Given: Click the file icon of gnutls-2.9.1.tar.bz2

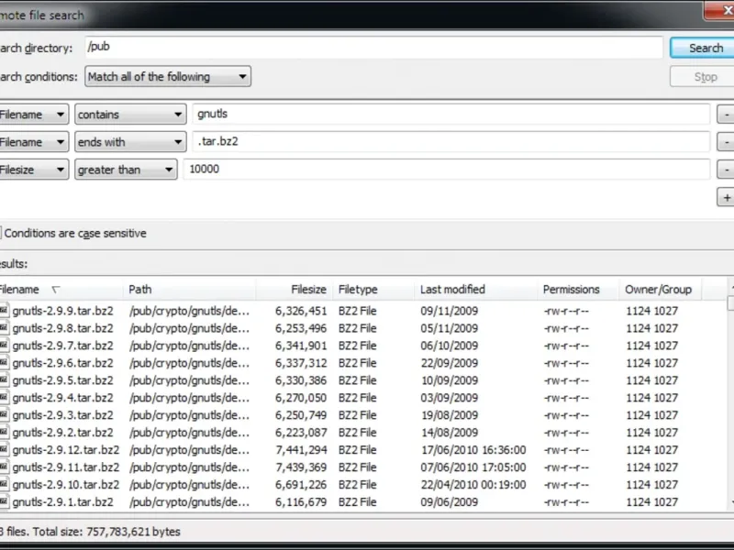Looking at the screenshot, I should (5, 501).
